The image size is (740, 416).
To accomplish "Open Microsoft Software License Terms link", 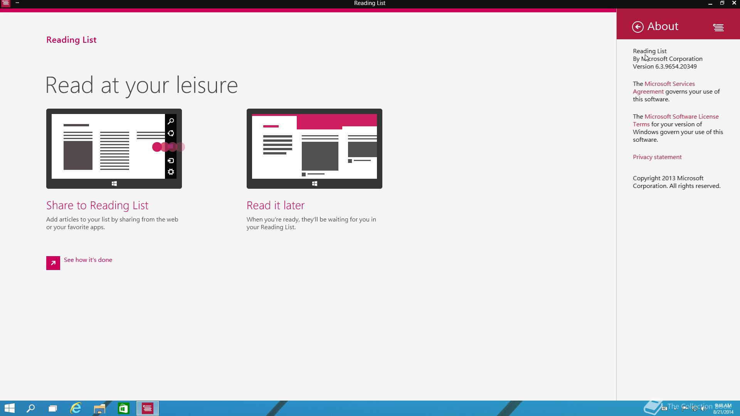I will coord(676,121).
